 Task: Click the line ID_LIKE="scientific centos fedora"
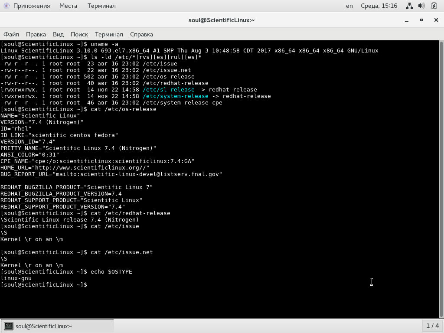[59, 135]
